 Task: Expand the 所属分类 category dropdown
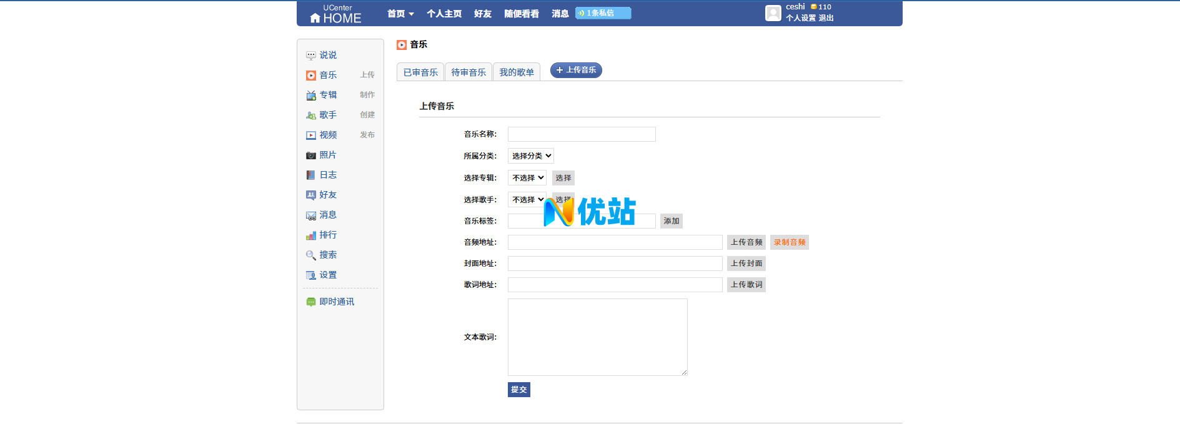coord(530,156)
